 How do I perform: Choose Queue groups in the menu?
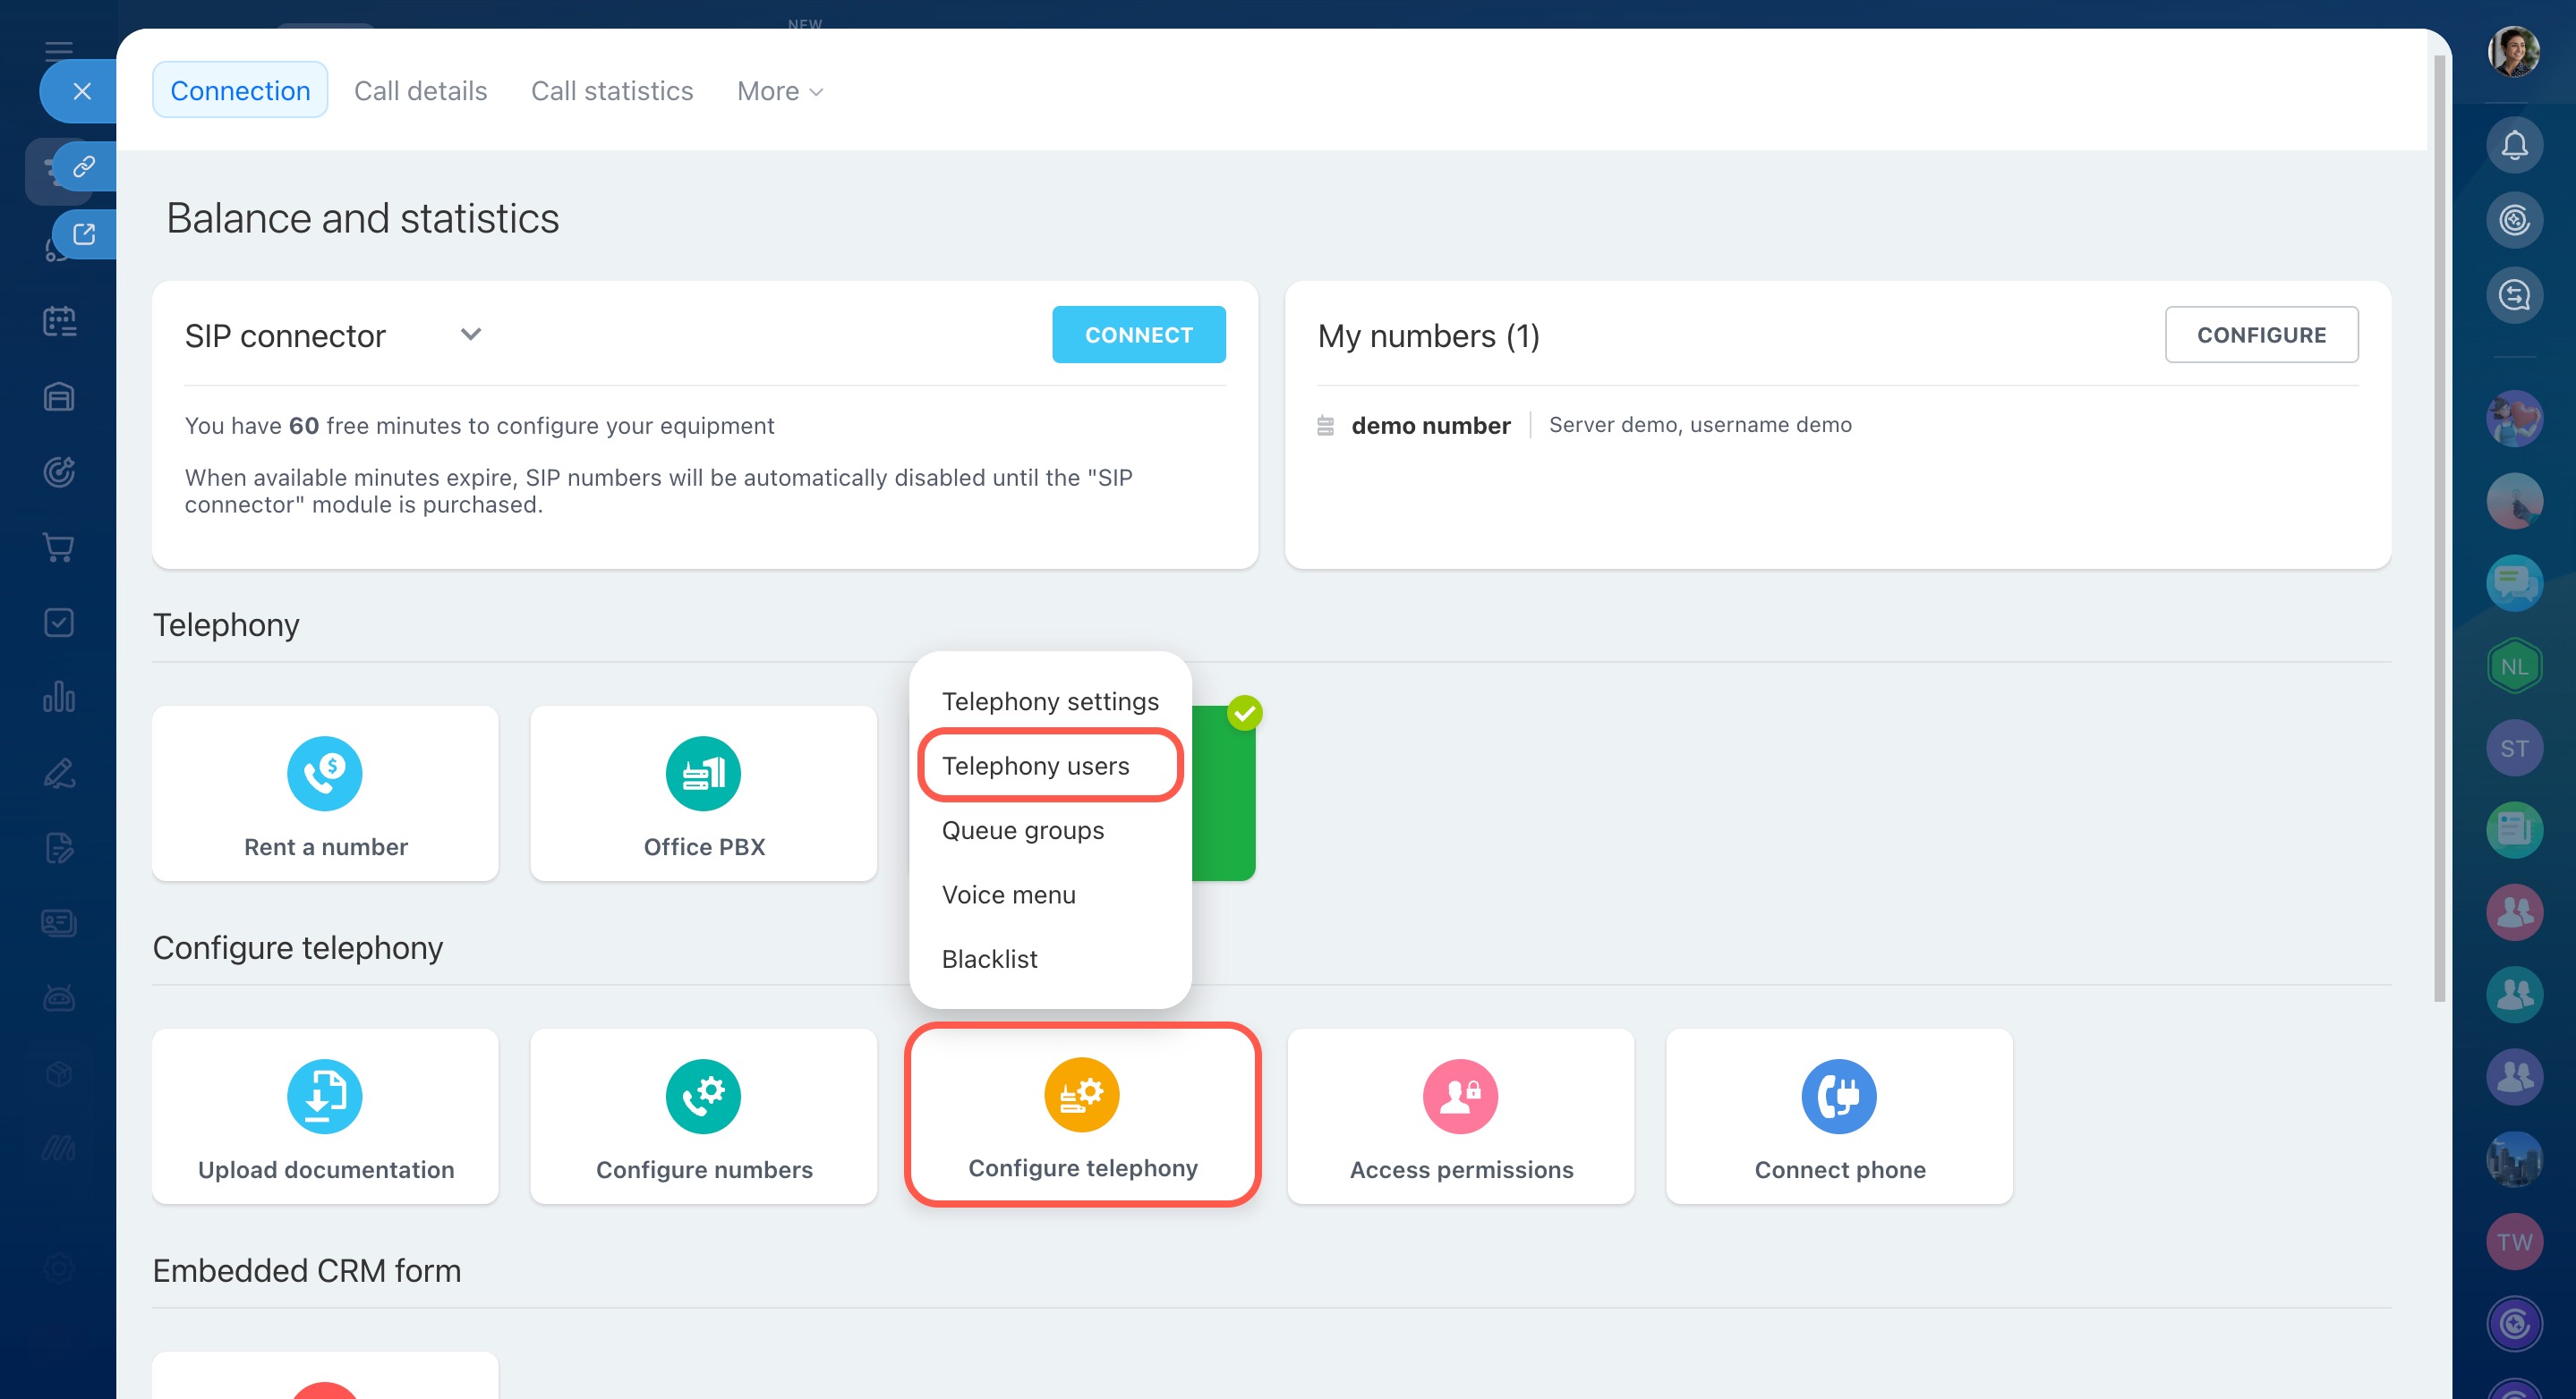1022,830
